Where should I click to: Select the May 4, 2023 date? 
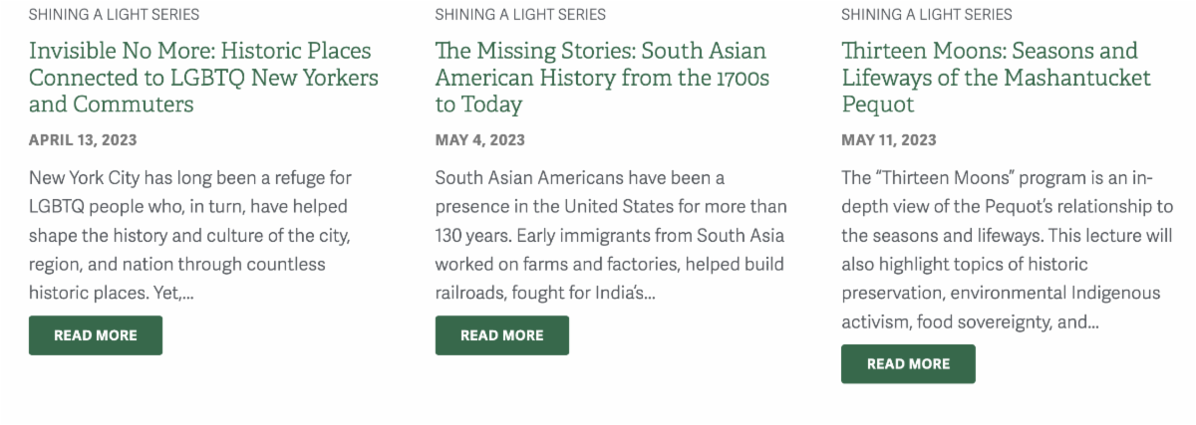click(479, 140)
